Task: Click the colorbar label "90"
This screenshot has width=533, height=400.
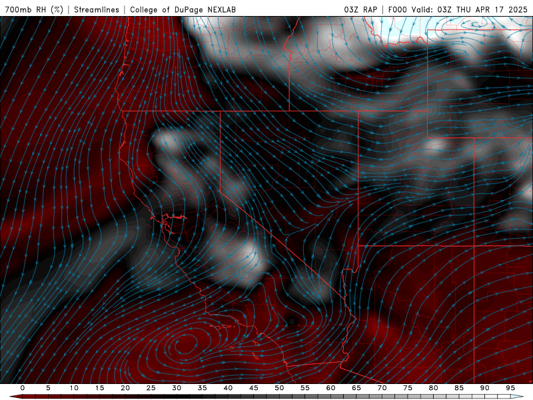Action: [484, 388]
